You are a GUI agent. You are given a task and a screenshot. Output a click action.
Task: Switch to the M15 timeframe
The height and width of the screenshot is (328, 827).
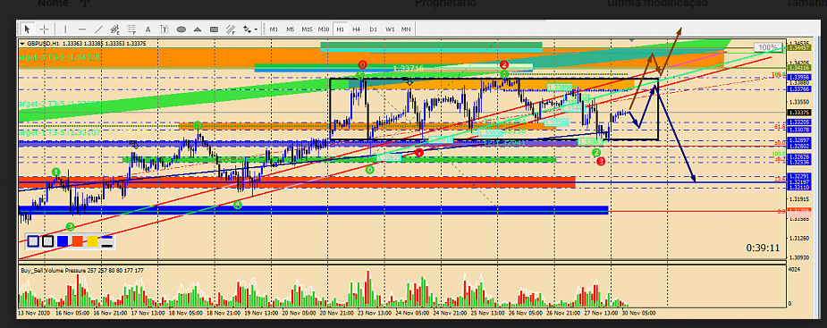click(307, 29)
